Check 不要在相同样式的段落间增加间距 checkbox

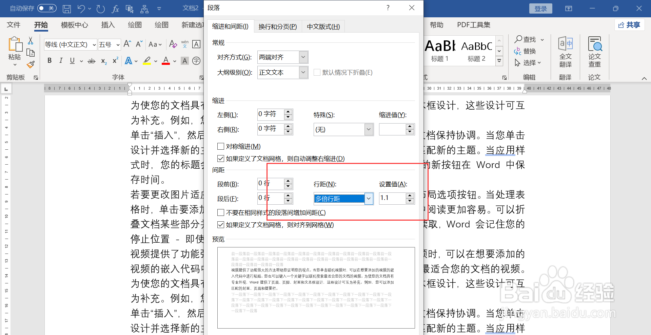221,212
